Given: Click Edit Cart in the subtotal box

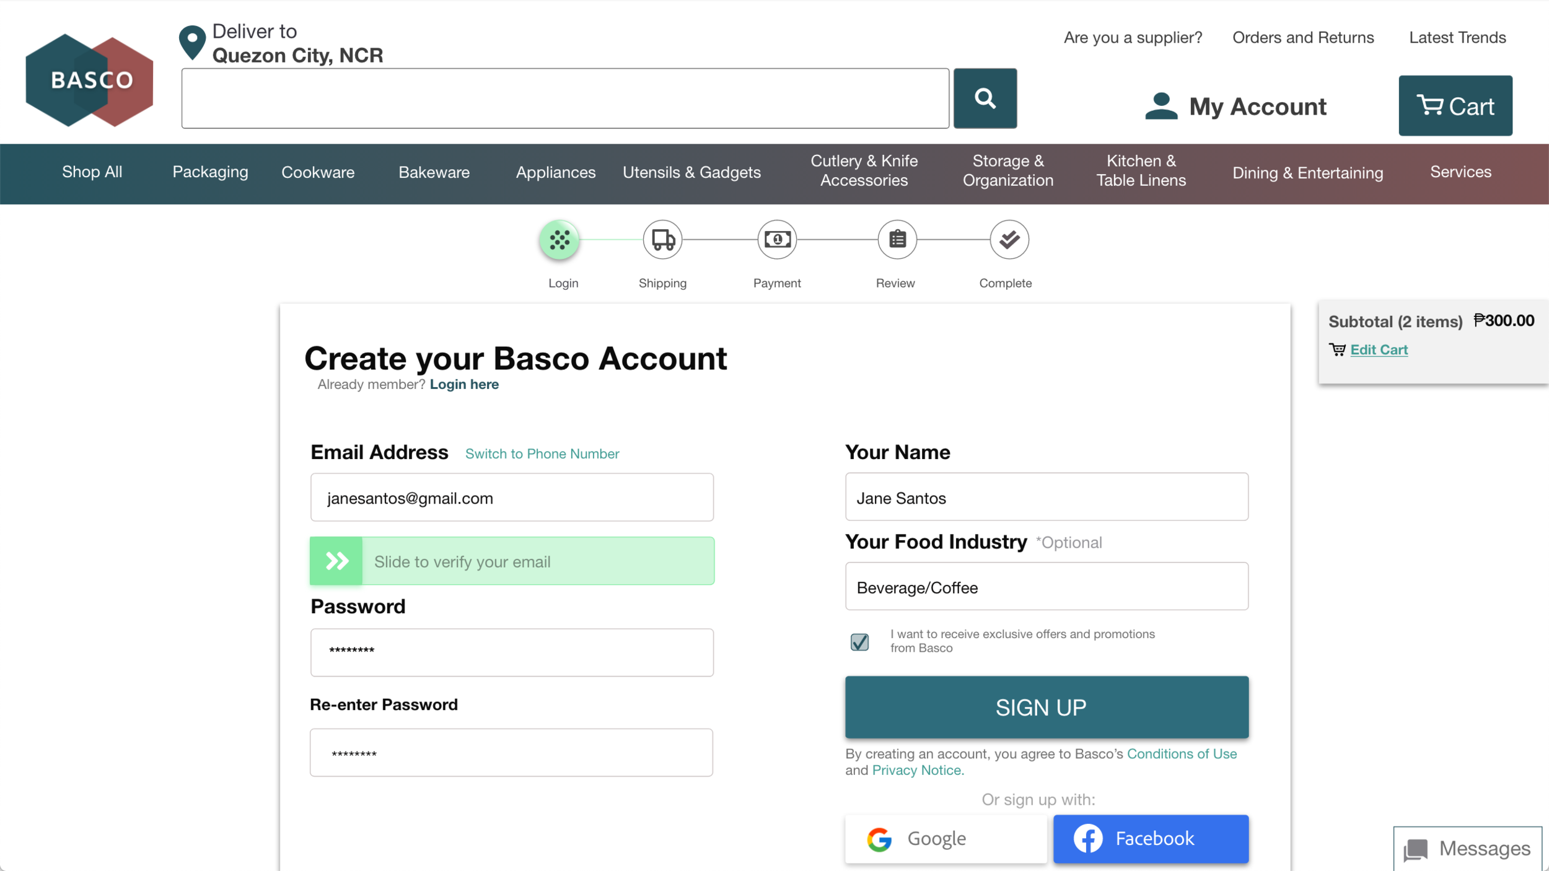Looking at the screenshot, I should (x=1380, y=349).
